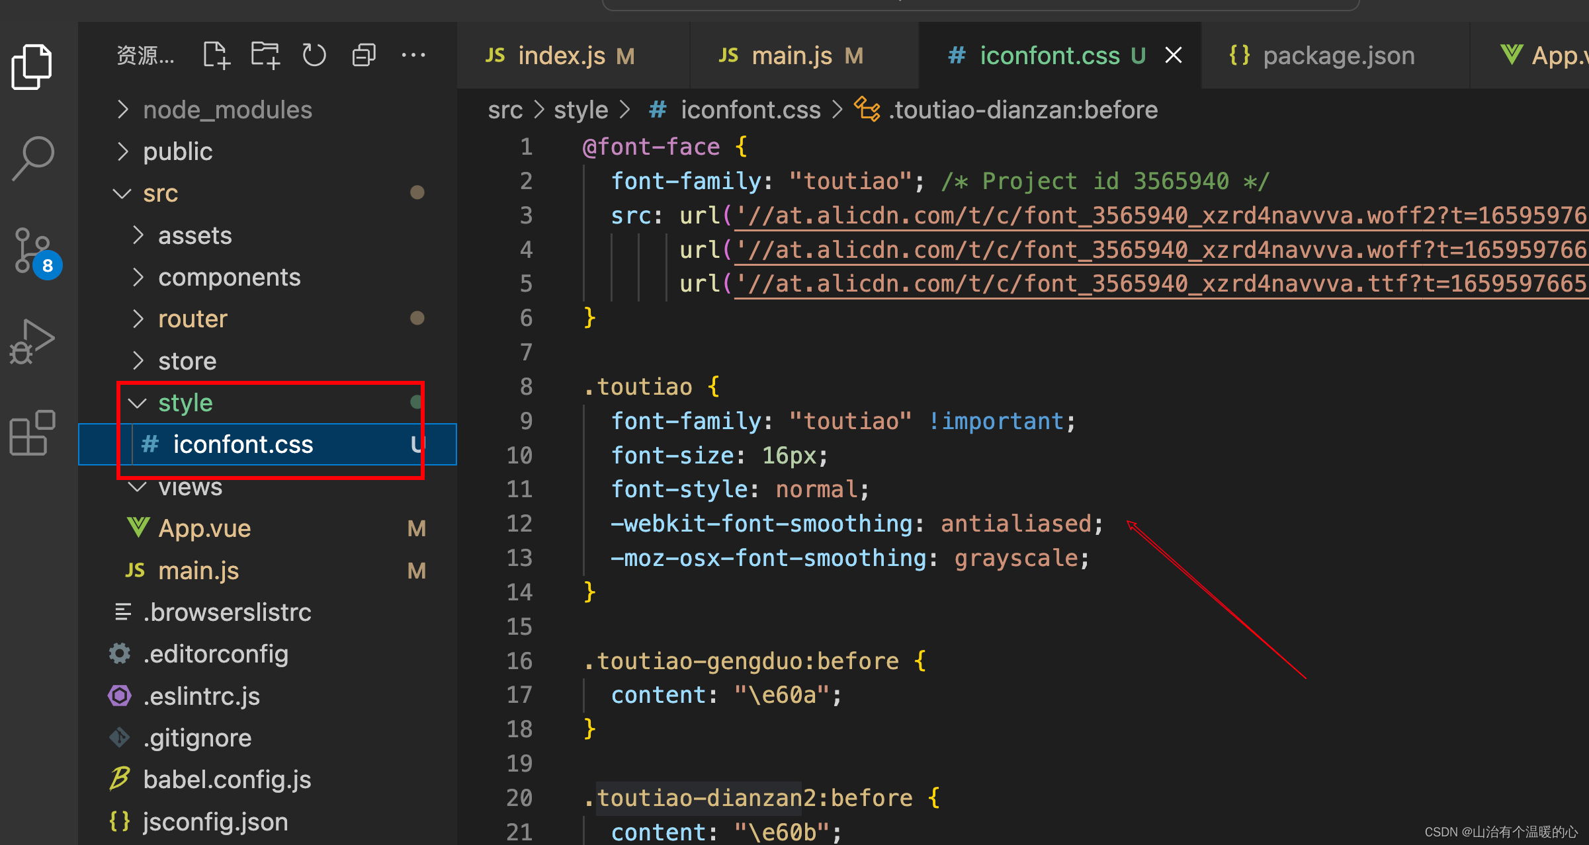Open the Extensions view icon
This screenshot has height=845, width=1589.
[32, 433]
